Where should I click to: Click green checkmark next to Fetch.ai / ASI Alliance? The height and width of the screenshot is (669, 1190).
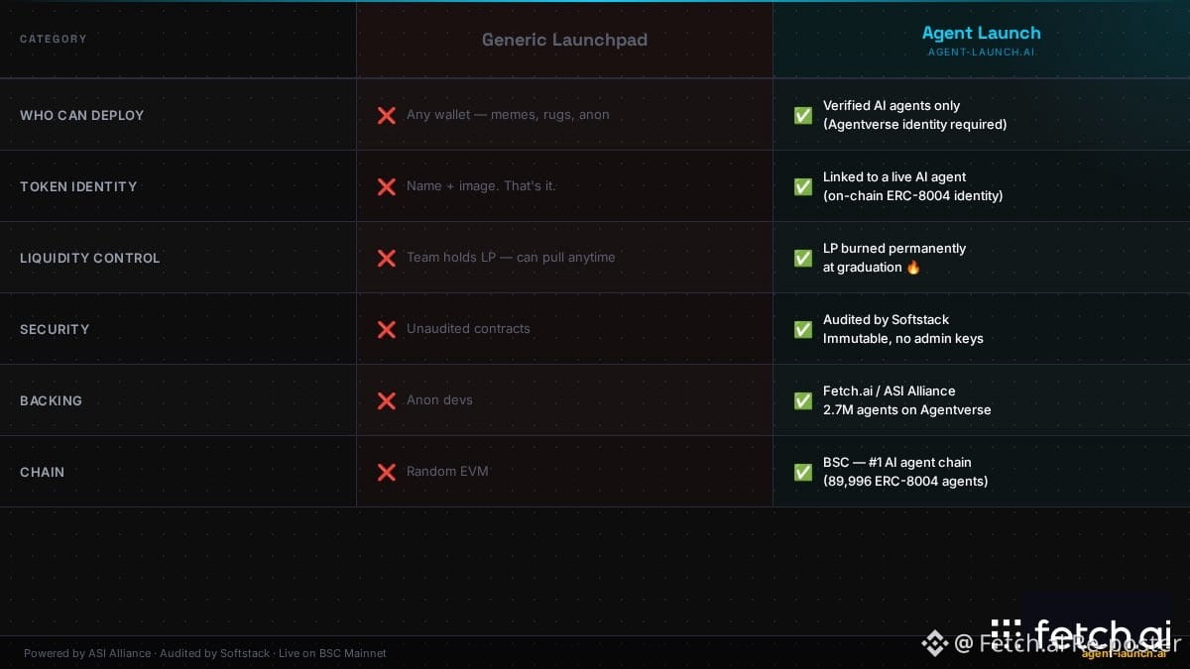803,400
